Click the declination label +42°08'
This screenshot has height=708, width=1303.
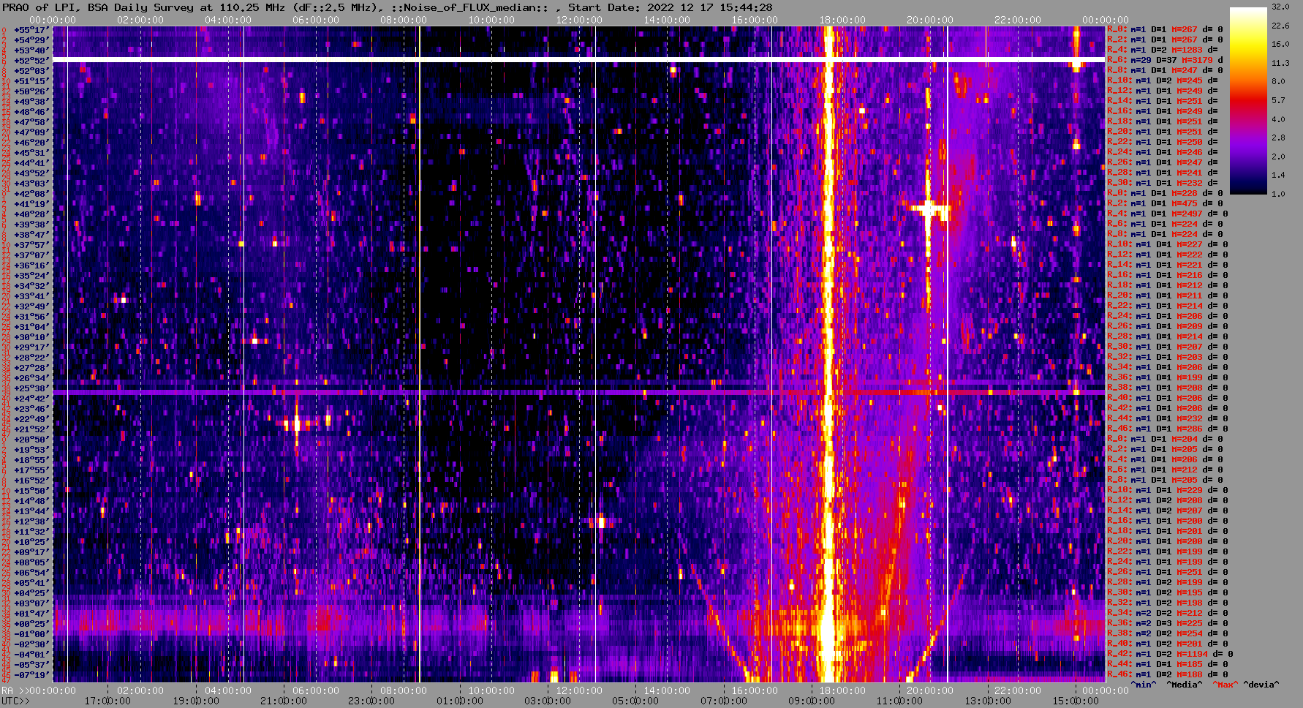click(x=31, y=193)
